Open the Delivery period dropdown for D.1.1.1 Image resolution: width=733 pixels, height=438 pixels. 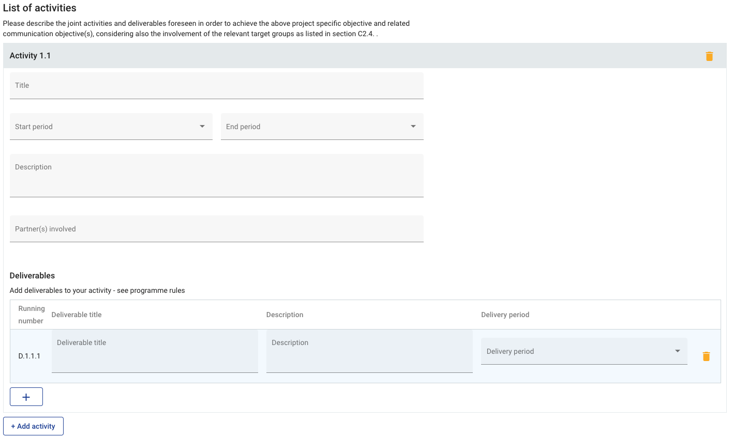pos(584,351)
